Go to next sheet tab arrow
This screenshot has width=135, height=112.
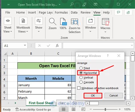tap(15, 103)
